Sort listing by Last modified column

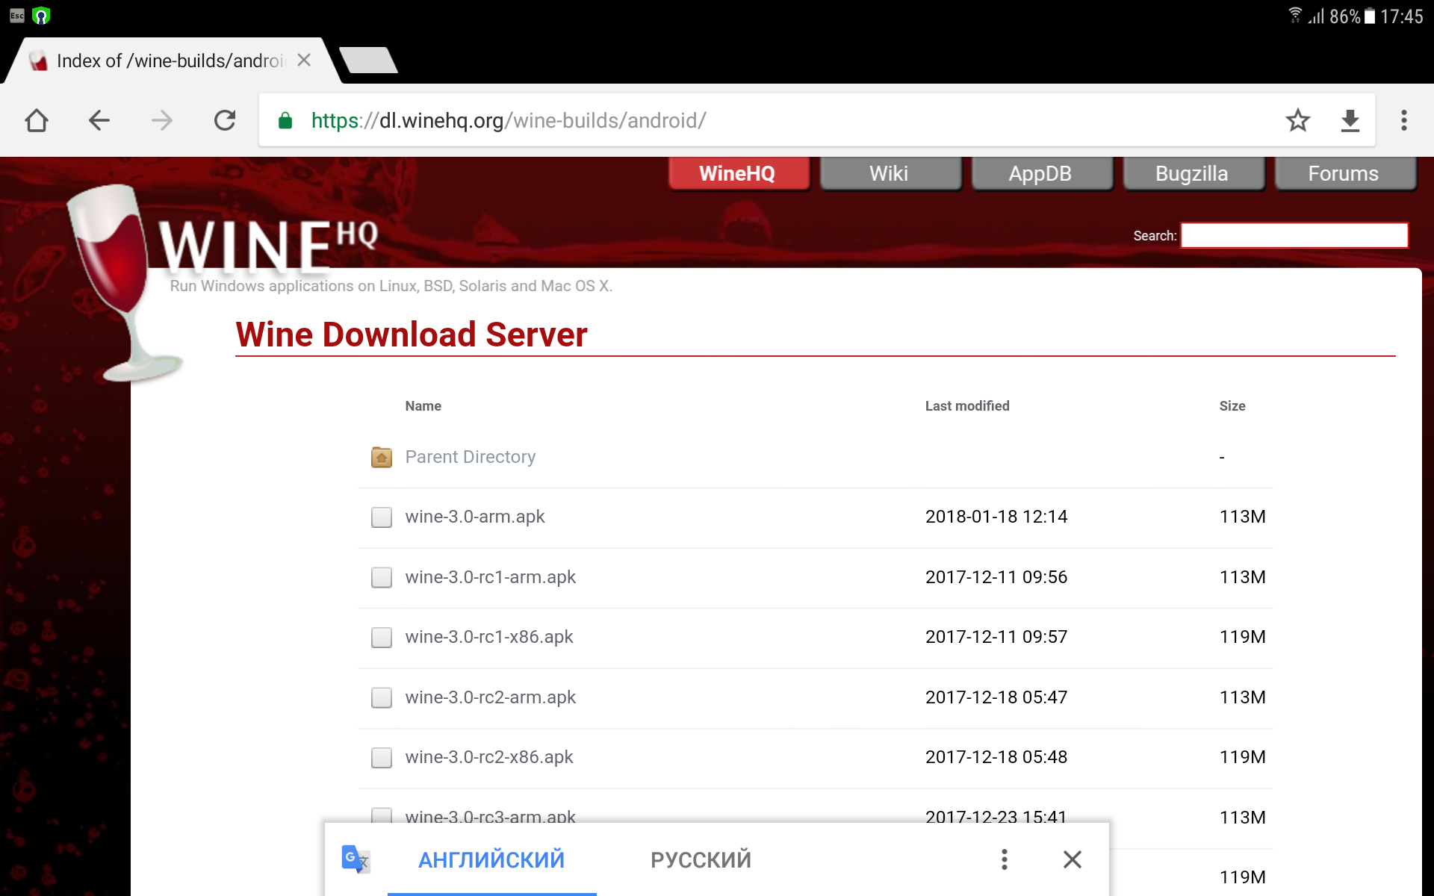pos(967,406)
